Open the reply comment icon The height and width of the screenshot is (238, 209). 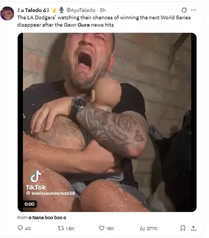point(20,228)
